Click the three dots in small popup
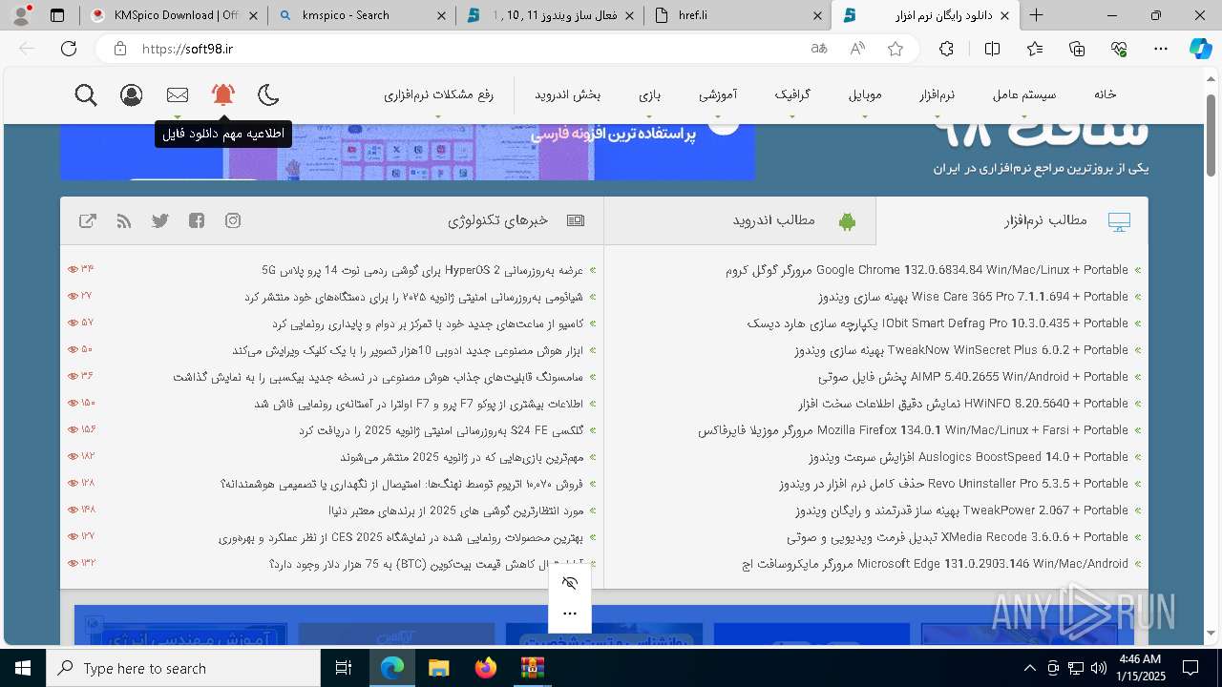 tap(570, 614)
